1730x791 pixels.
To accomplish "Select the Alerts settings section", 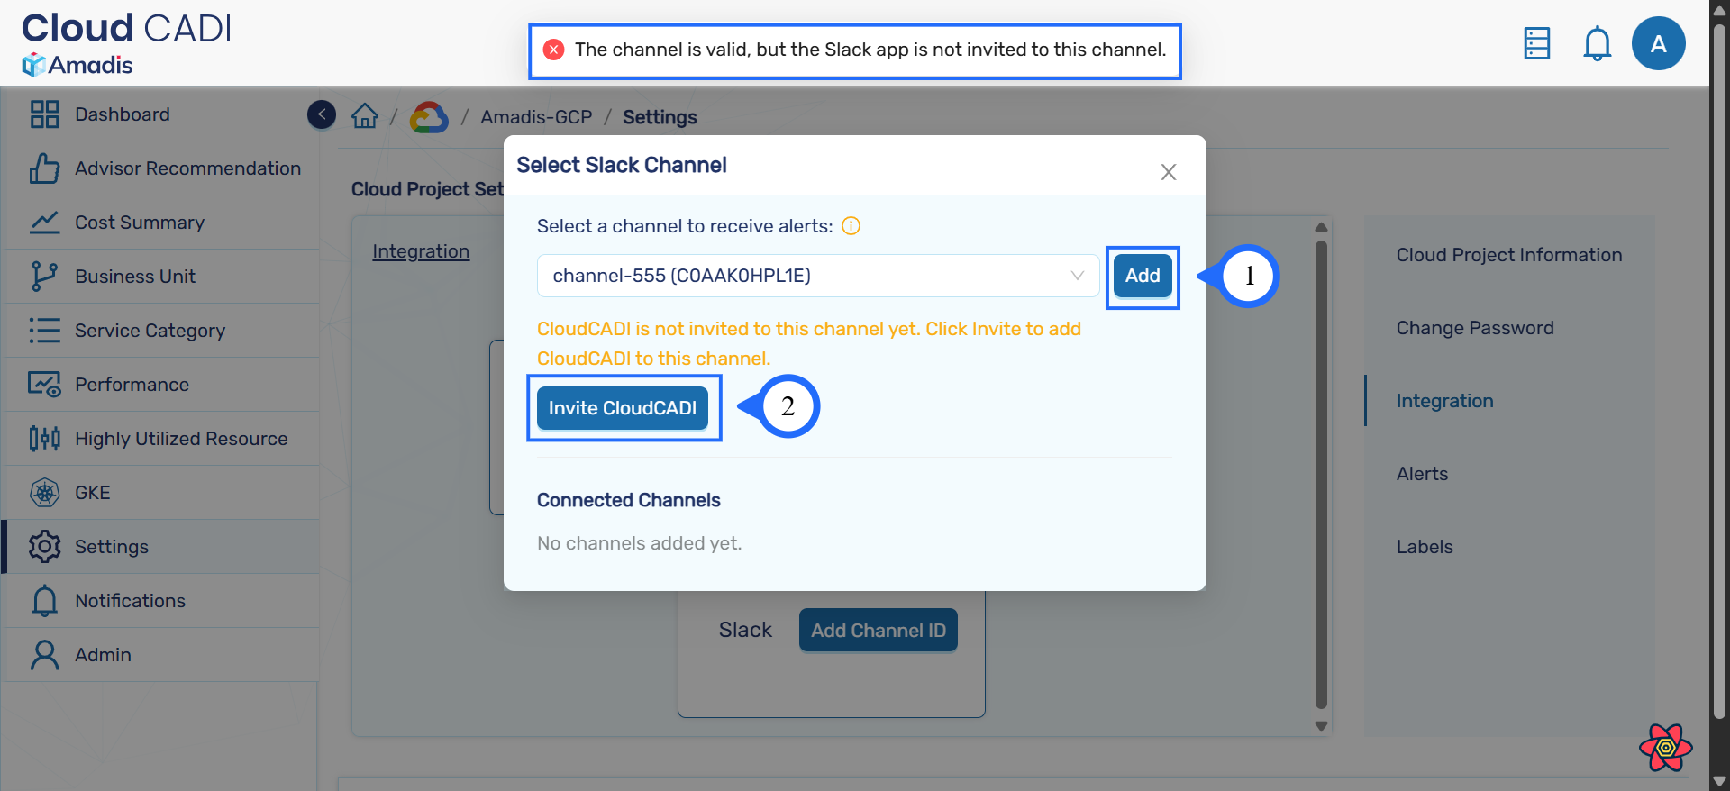I will point(1422,474).
